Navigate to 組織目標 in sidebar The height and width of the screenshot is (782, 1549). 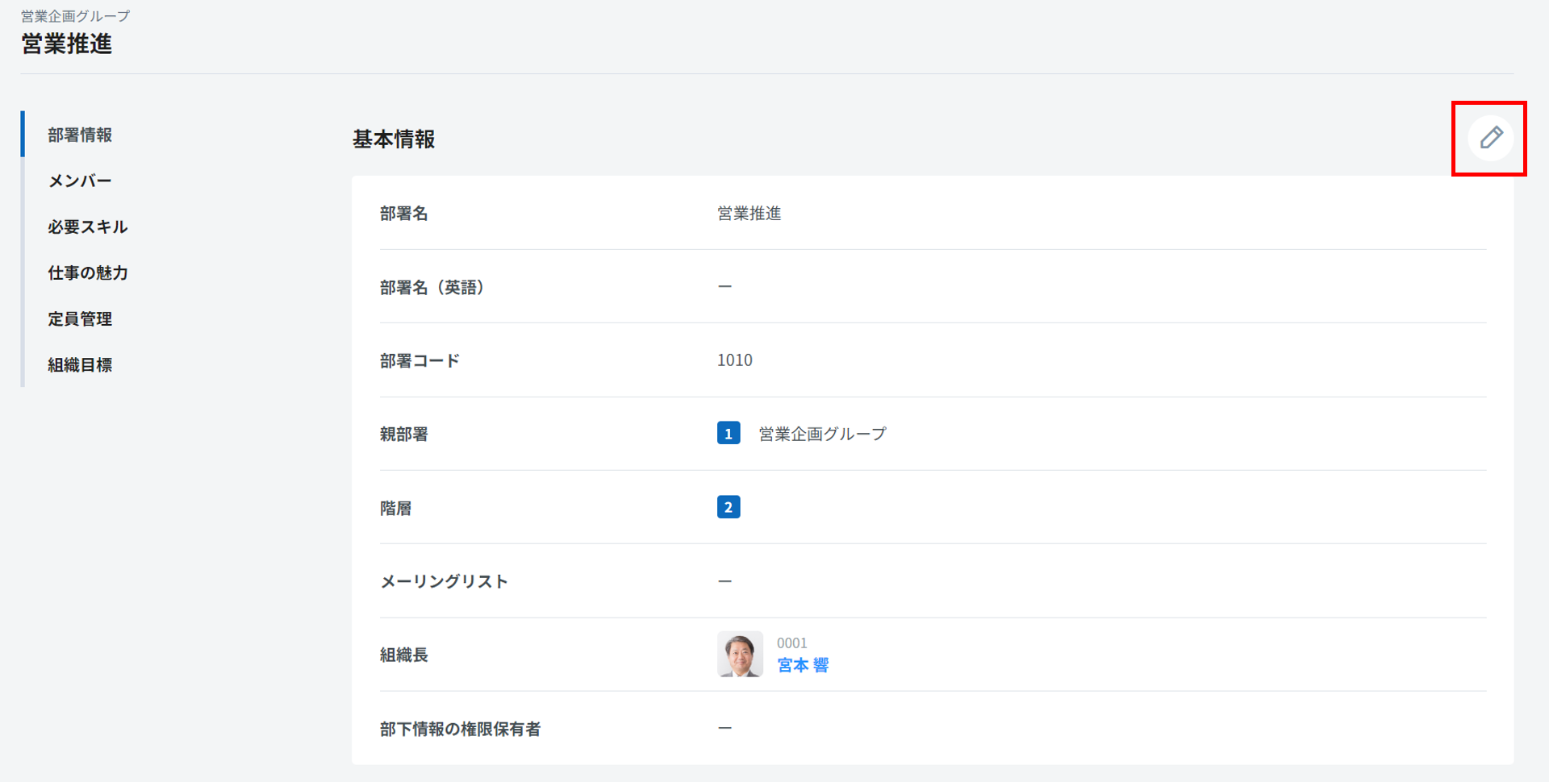click(x=80, y=364)
